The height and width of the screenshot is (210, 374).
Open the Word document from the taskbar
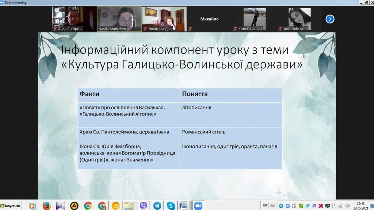[184, 205]
